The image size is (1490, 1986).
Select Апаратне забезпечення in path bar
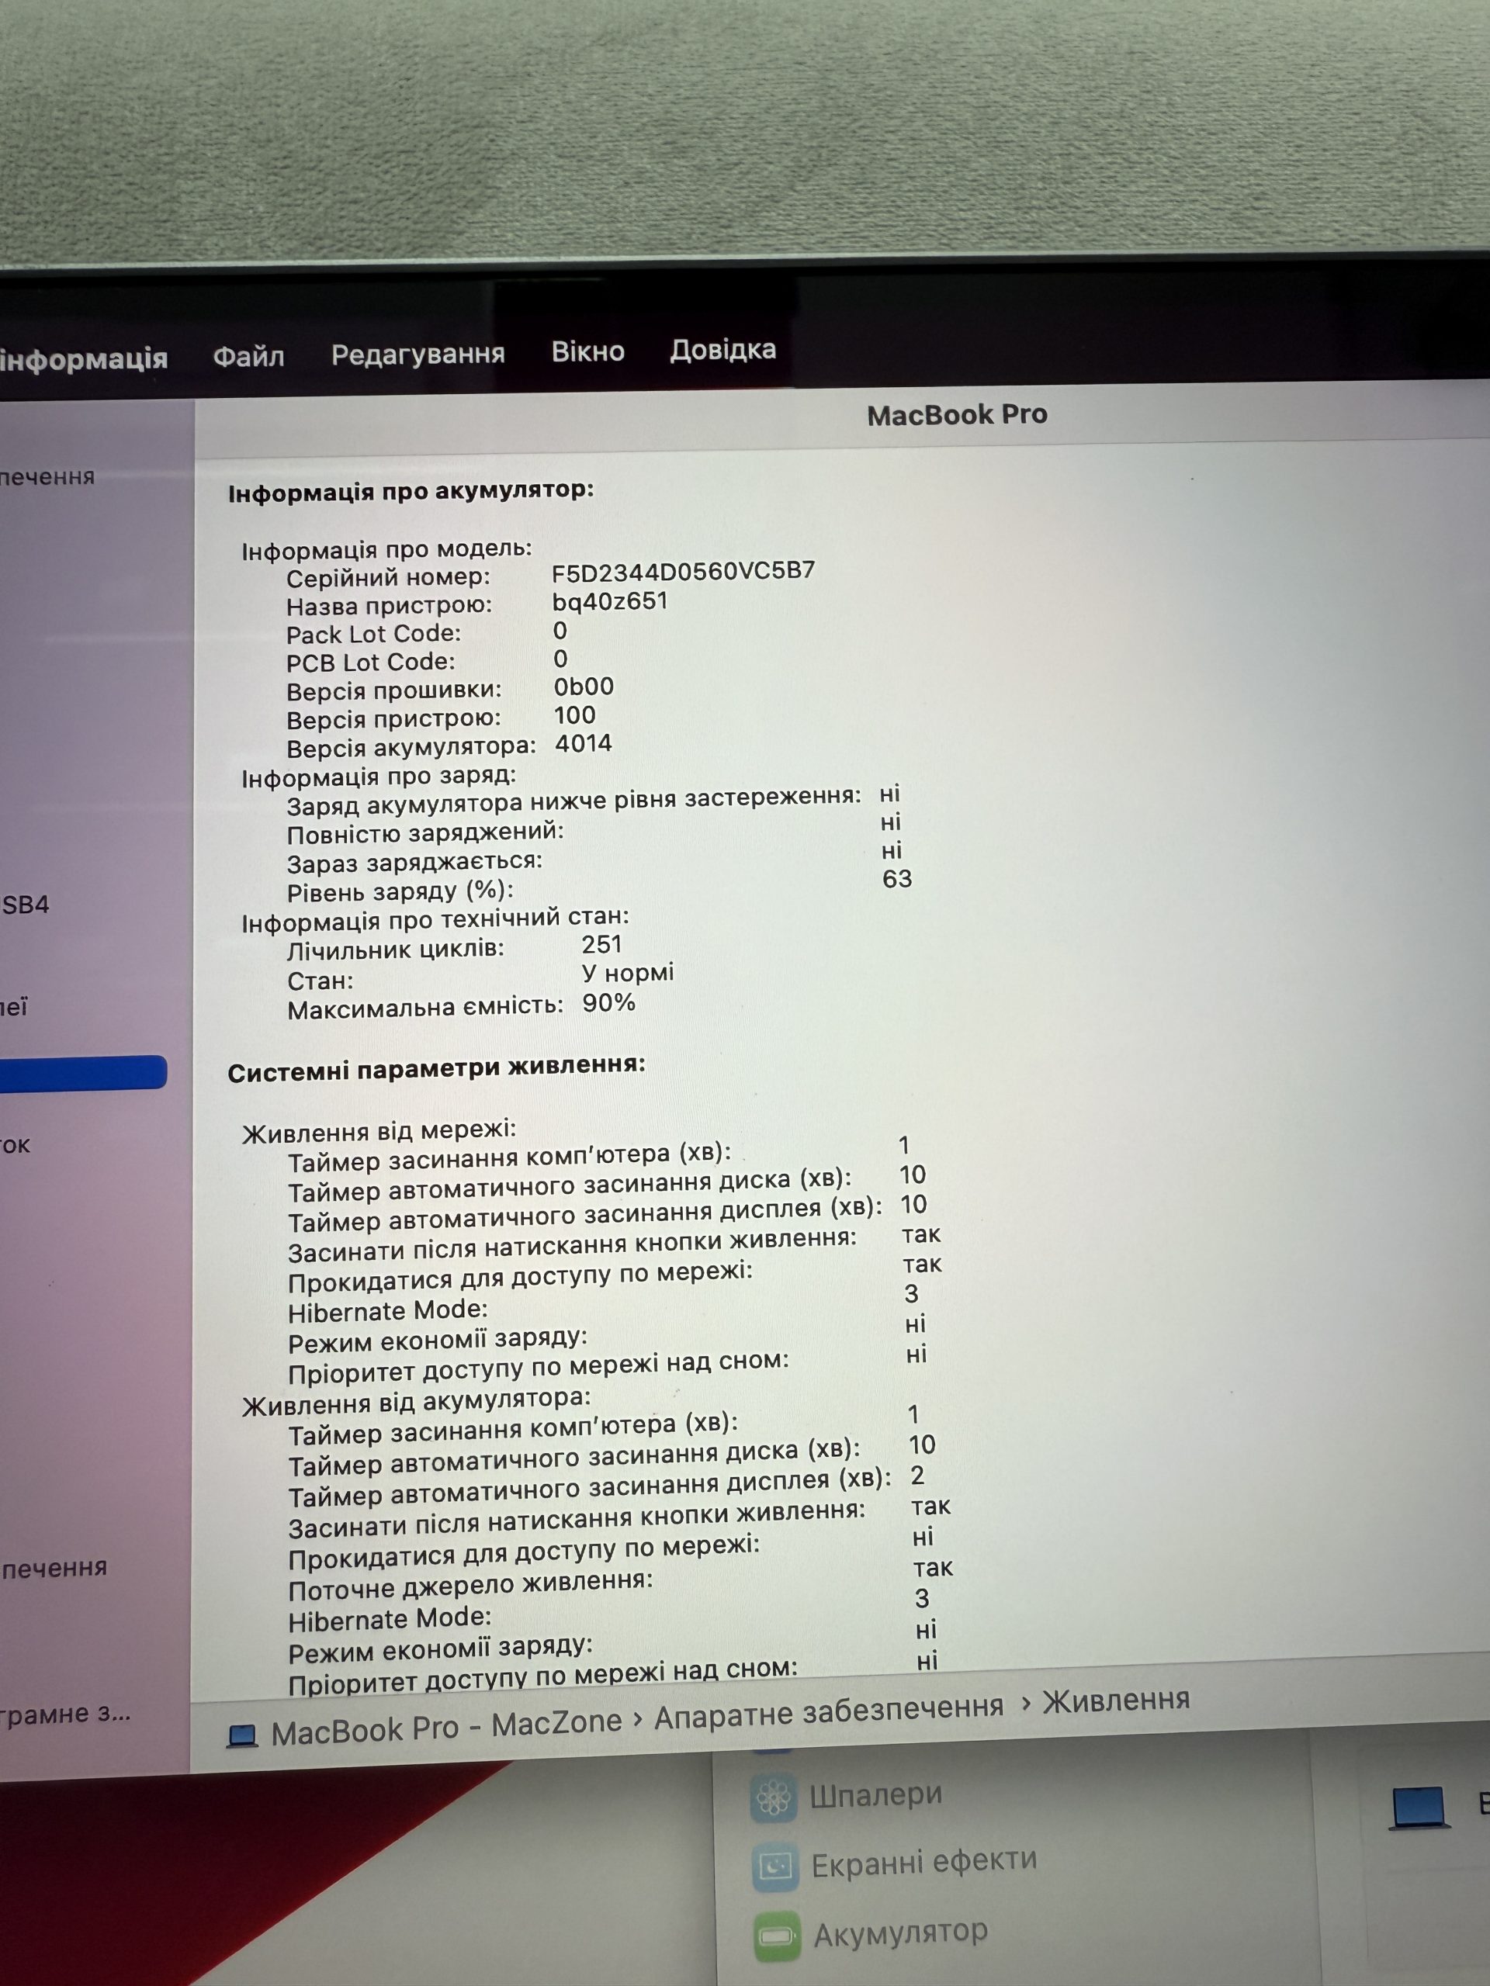pyautogui.click(x=828, y=1713)
